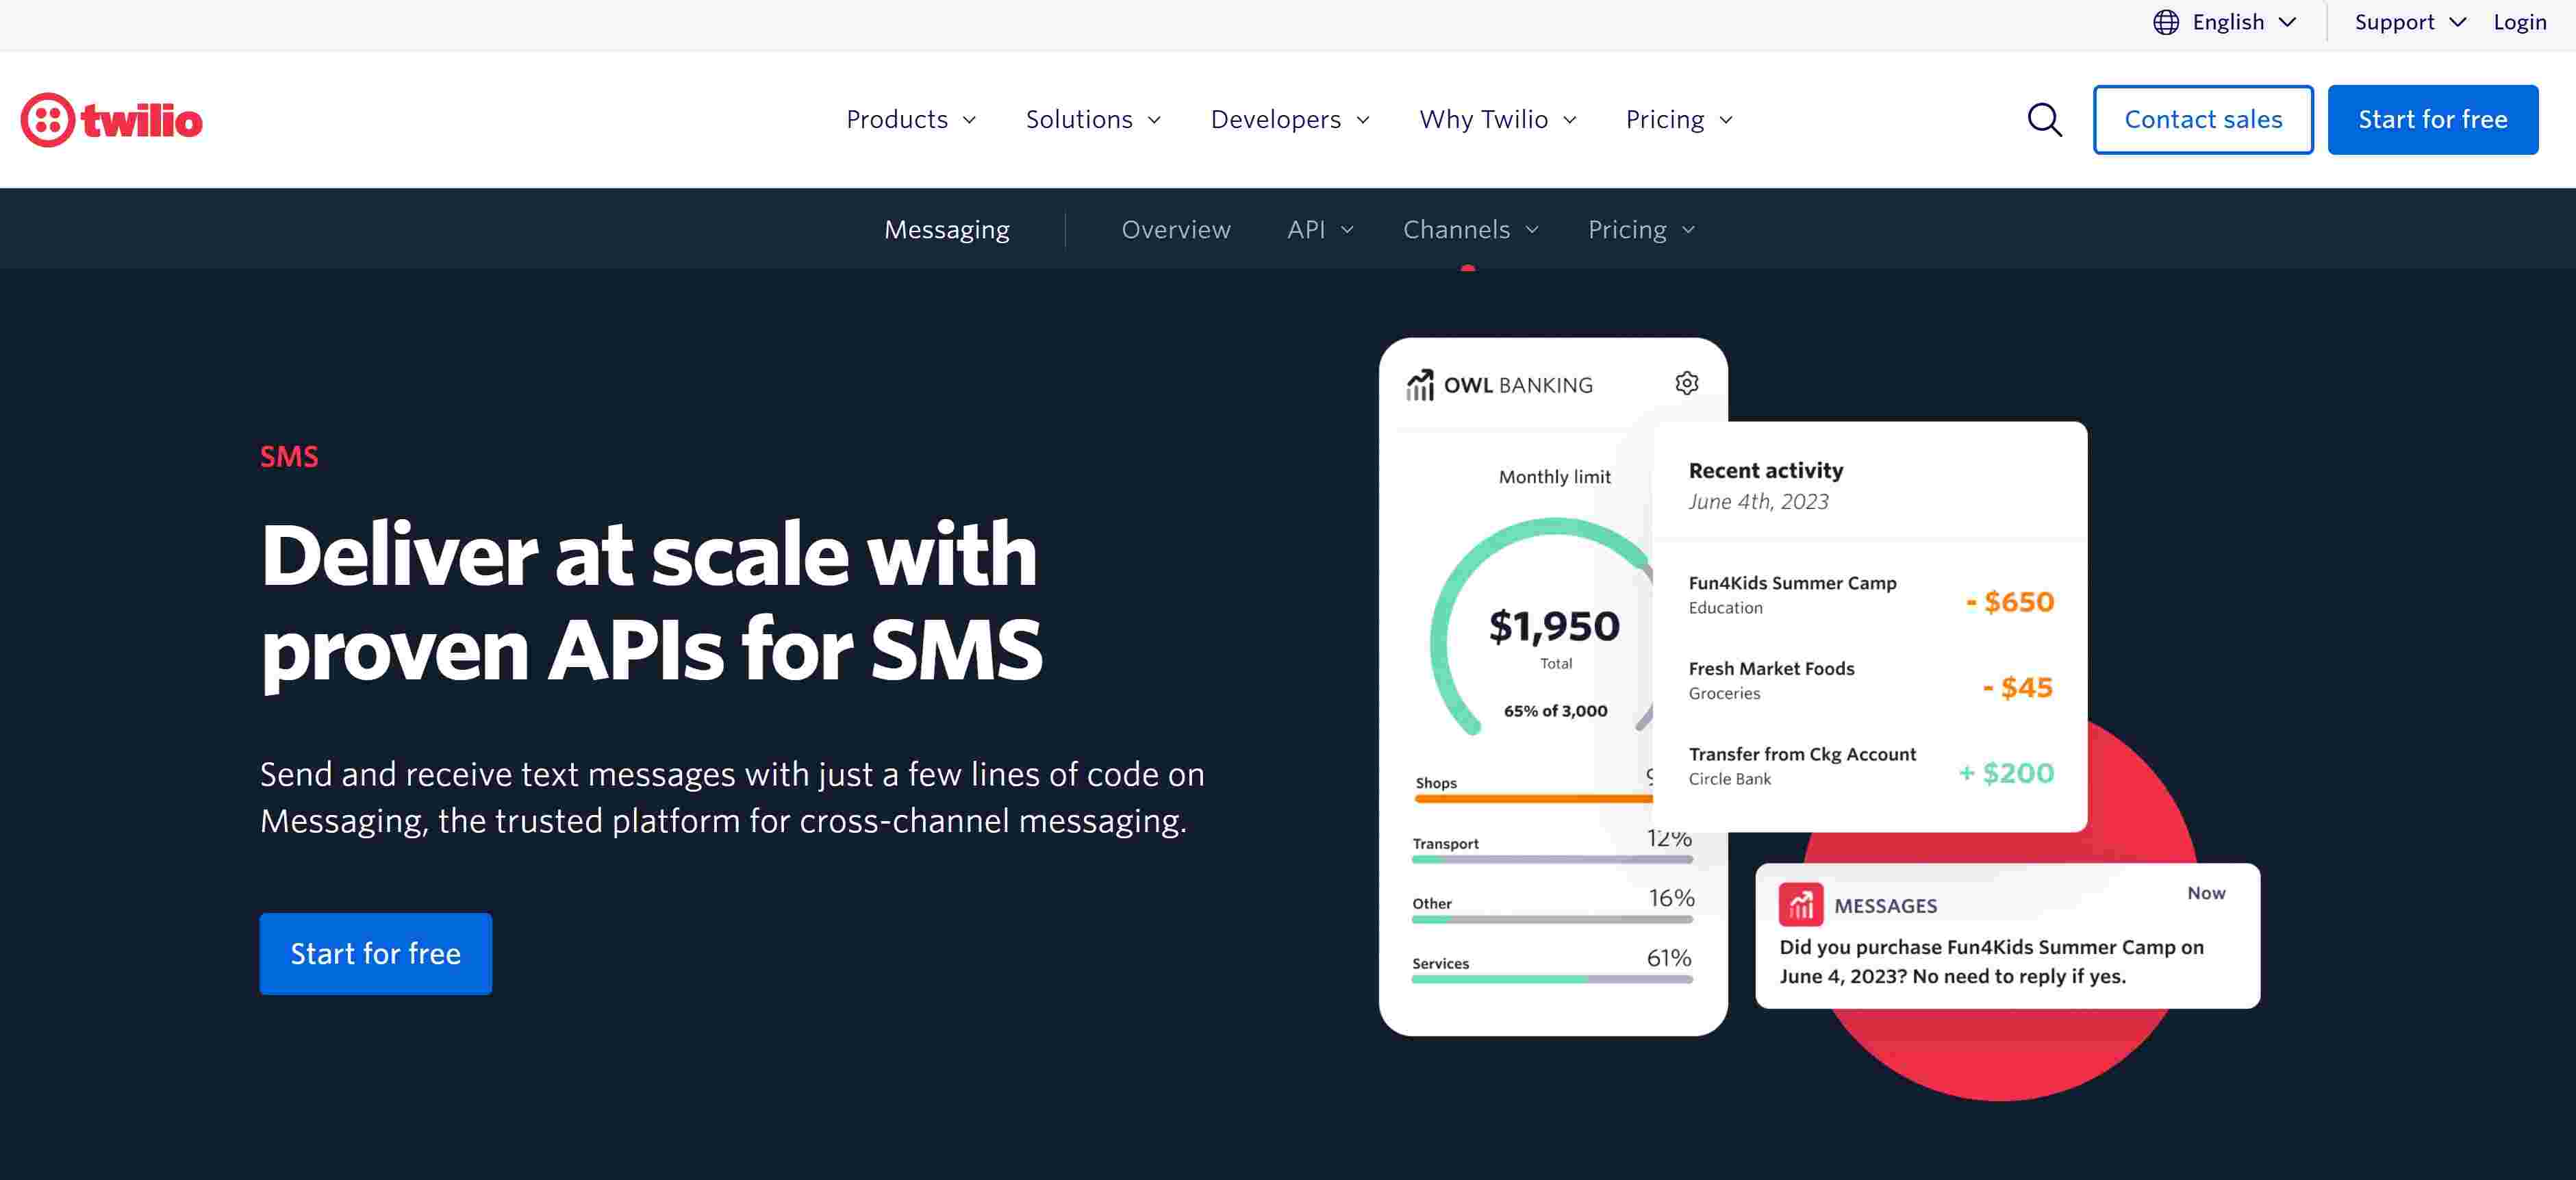2576x1180 pixels.
Task: Open the Channels submenu
Action: [x=1470, y=230]
